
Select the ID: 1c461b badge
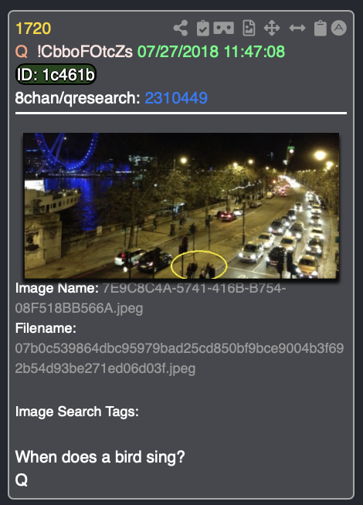tap(56, 74)
